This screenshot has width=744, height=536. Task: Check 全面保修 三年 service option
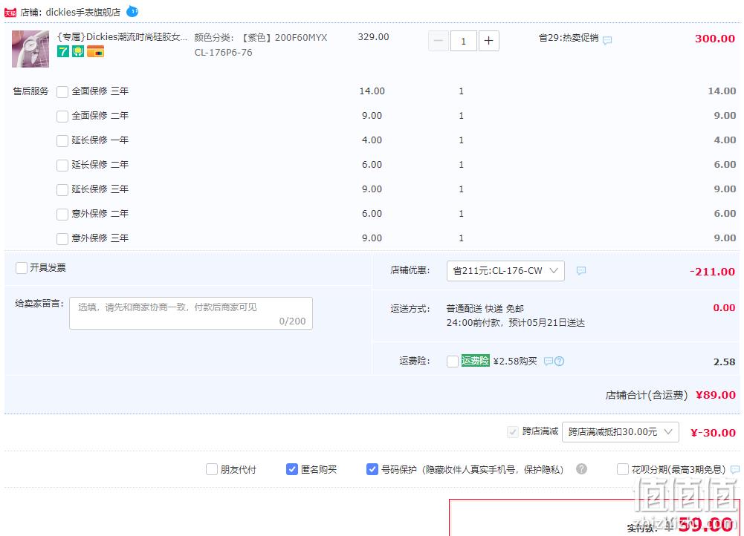pos(62,91)
